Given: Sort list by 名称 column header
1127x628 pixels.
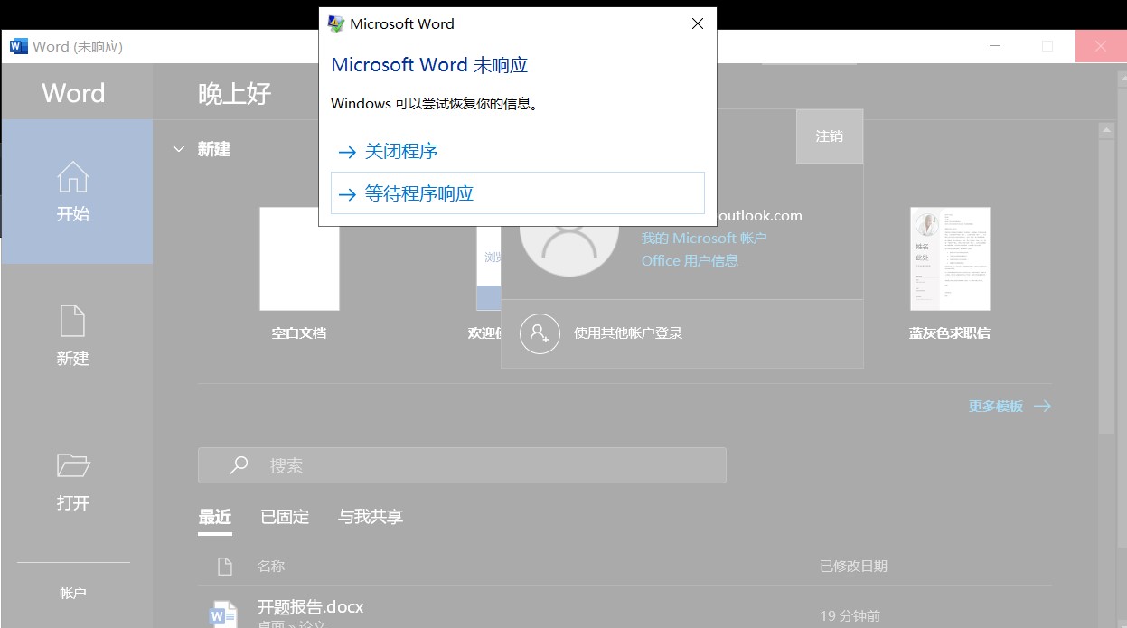Looking at the screenshot, I should tap(271, 567).
